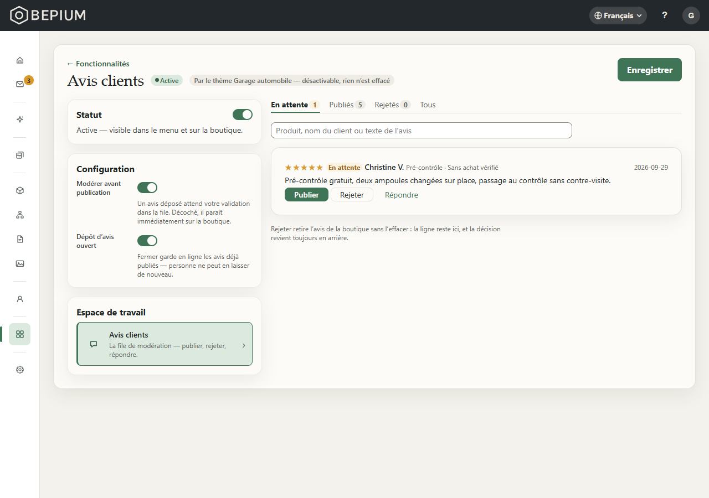Open the G user avatar
Viewport: 709px width, 498px height.
pos(691,15)
